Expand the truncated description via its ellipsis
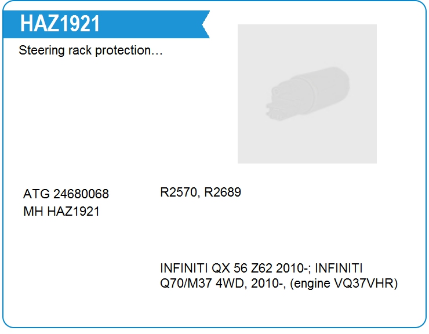Screen dimensions: 429x334 [x=157, y=54]
